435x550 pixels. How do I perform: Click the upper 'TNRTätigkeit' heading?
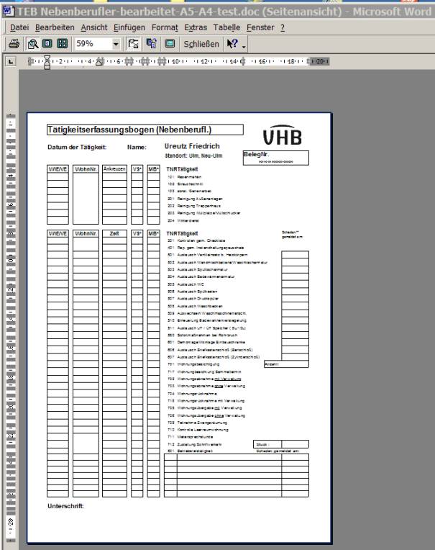pyautogui.click(x=182, y=169)
